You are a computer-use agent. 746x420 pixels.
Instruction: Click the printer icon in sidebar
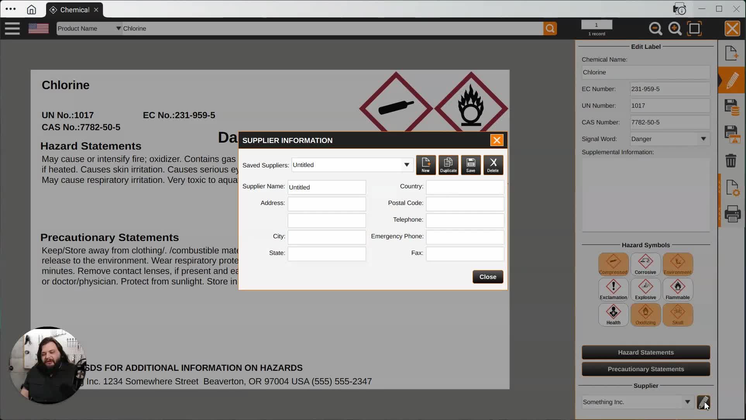(x=732, y=214)
